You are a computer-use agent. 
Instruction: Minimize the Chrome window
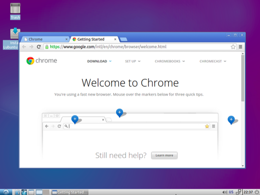coord(228,35)
